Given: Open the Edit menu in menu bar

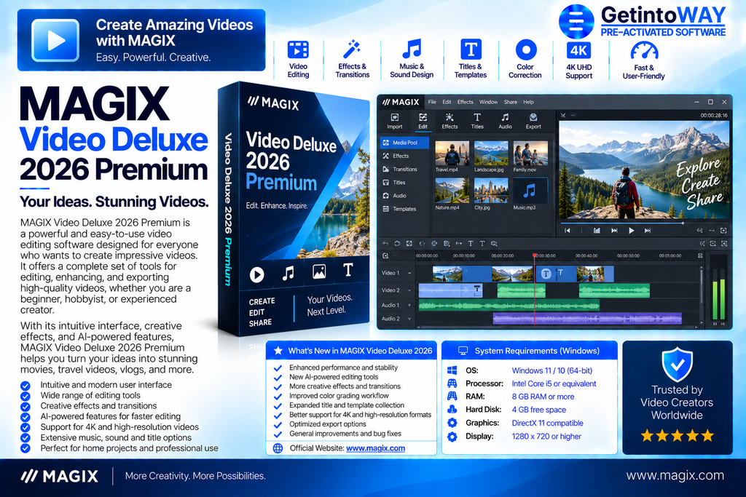Looking at the screenshot, I should pyautogui.click(x=447, y=102).
